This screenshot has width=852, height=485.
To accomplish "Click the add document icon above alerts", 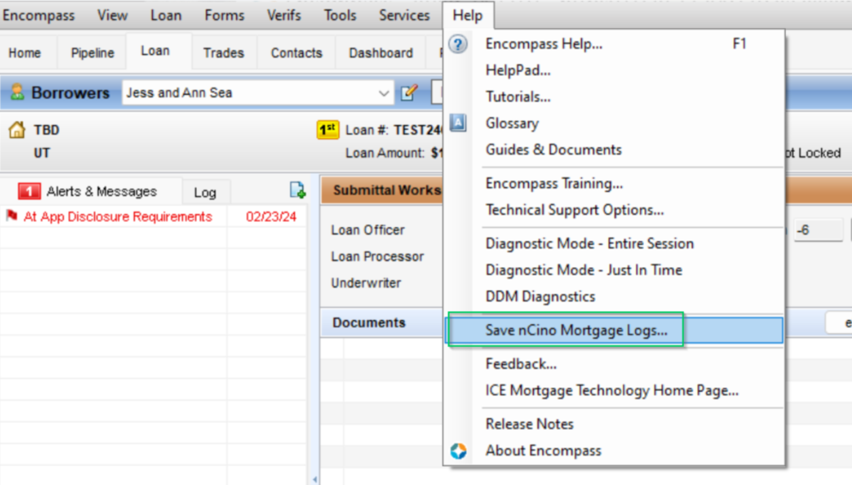I will (x=298, y=190).
